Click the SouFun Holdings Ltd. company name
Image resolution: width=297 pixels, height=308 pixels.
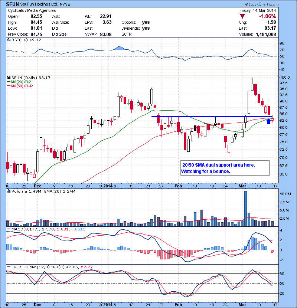coord(39,4)
